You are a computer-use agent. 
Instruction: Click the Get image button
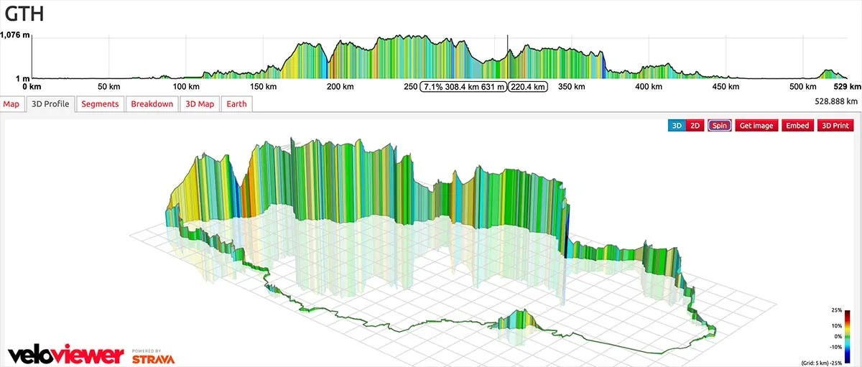pyautogui.click(x=756, y=125)
